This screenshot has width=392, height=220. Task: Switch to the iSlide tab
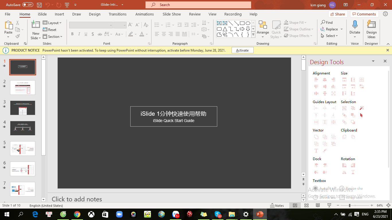[42, 14]
